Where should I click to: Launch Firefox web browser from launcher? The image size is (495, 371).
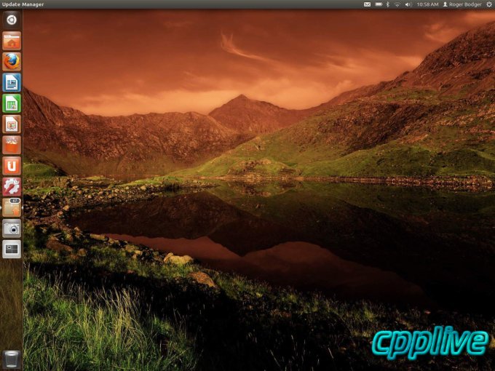[12, 62]
